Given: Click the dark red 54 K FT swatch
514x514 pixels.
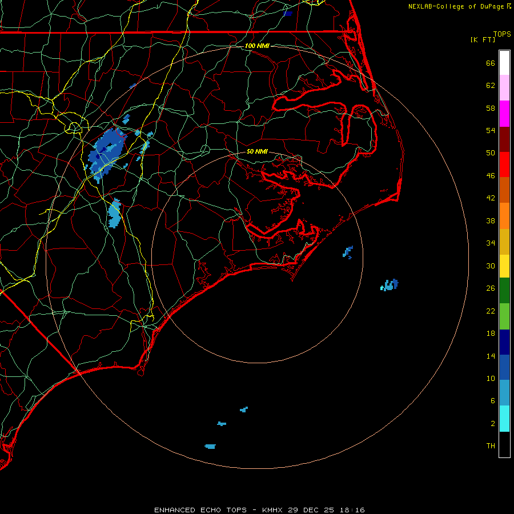Looking at the screenshot, I should pos(504,139).
